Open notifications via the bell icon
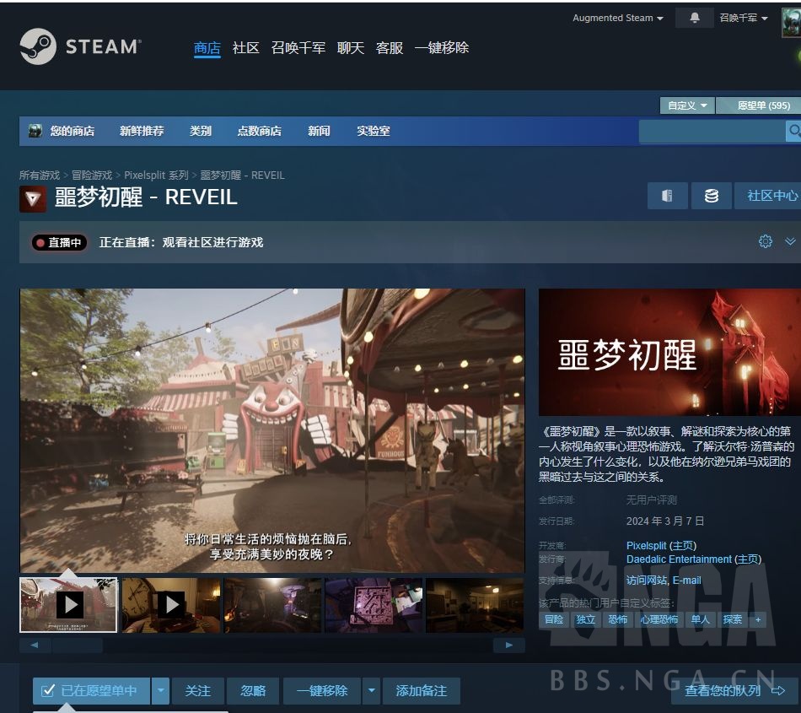 [693, 17]
